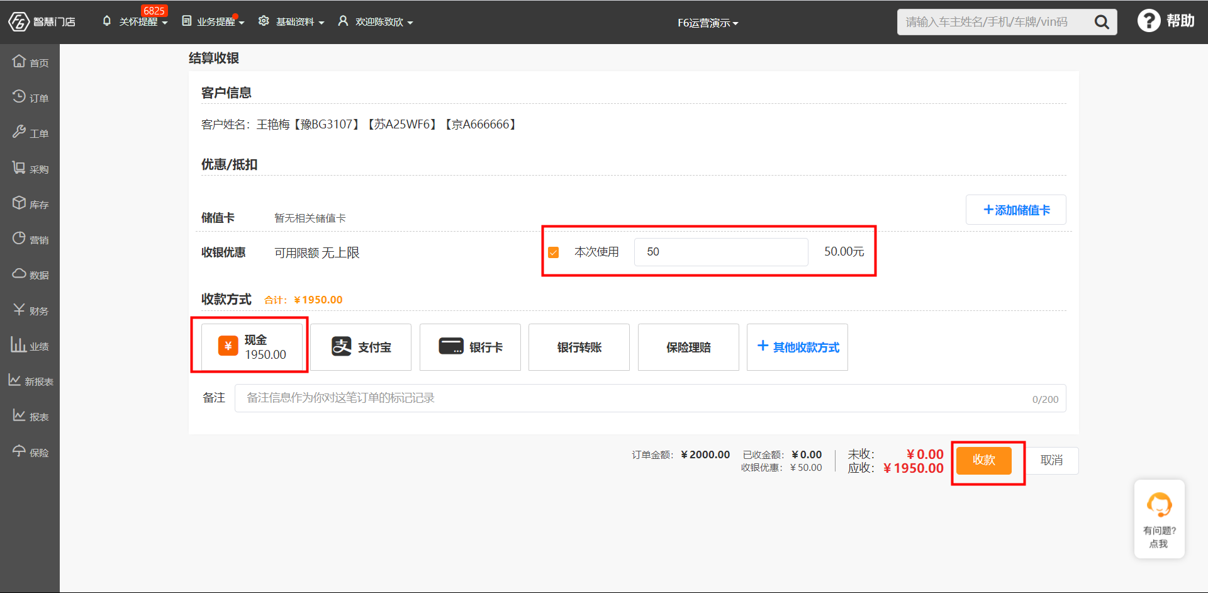Open the 业务提醒 menu label

[216, 22]
